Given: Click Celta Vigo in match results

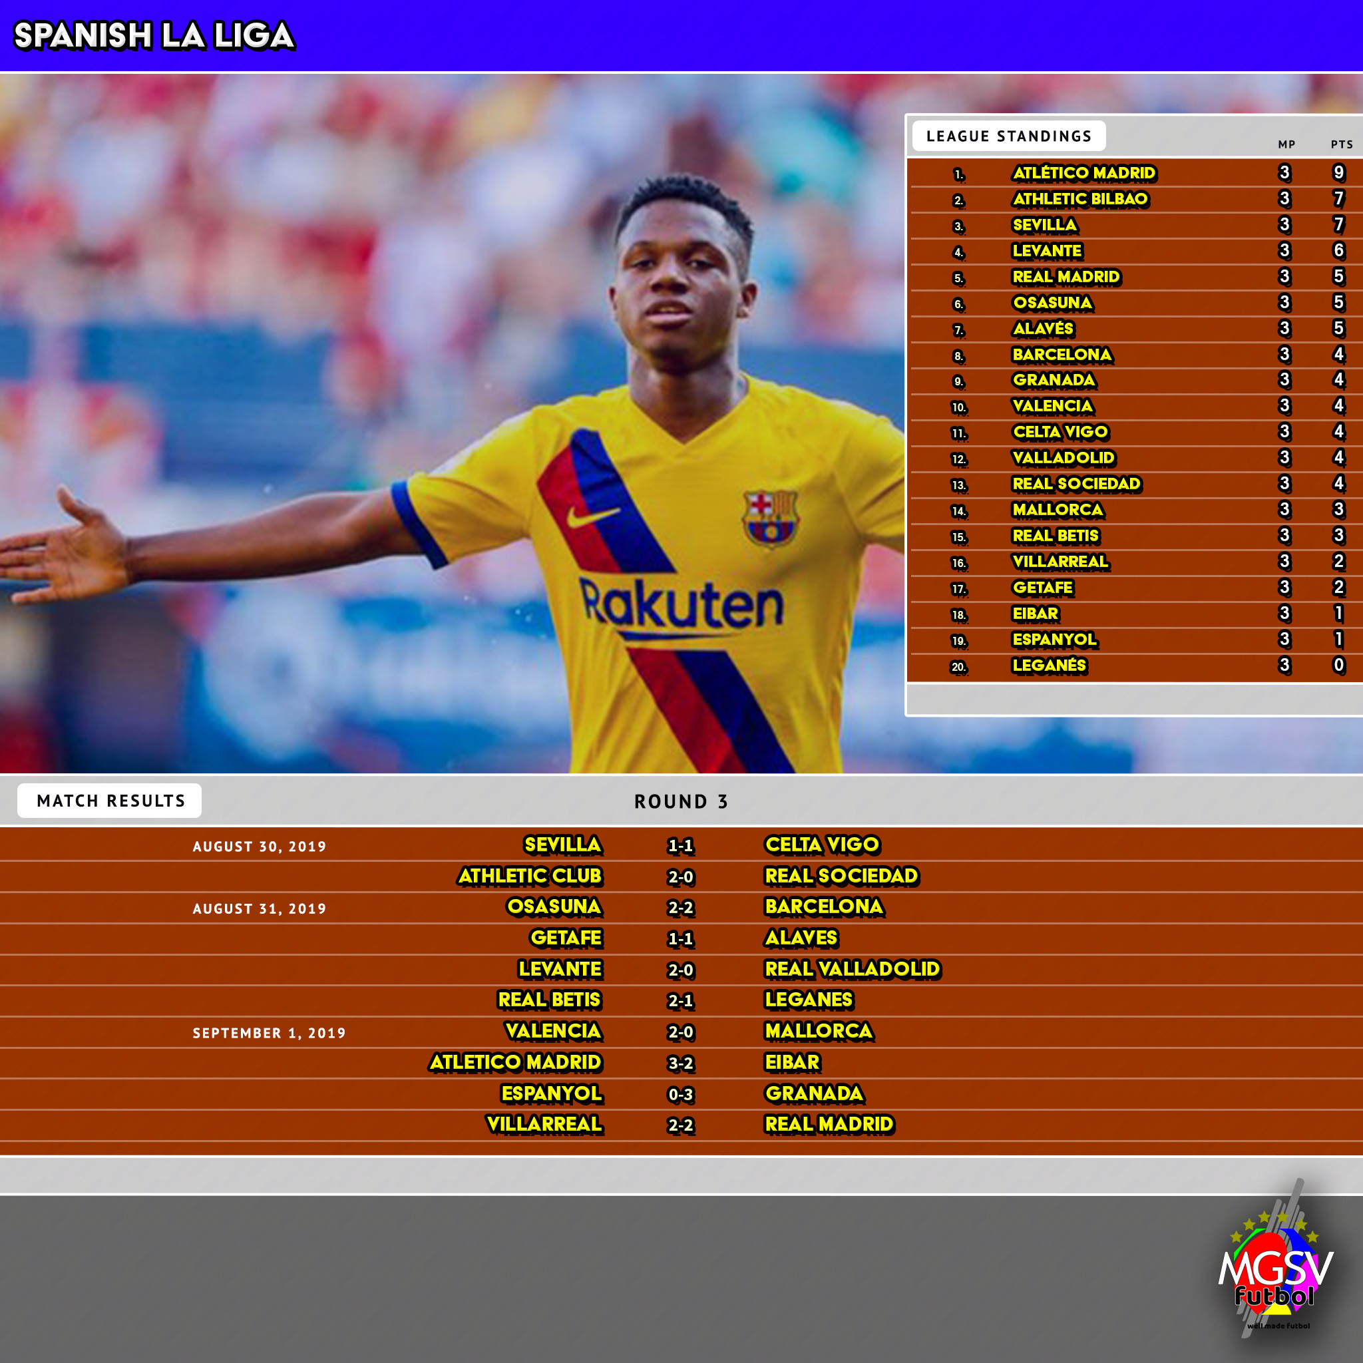Looking at the screenshot, I should click(823, 845).
